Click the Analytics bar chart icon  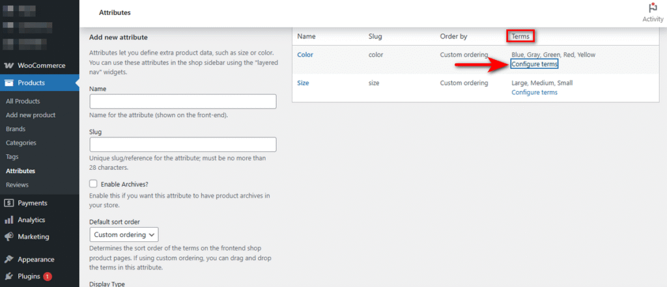[9, 220]
